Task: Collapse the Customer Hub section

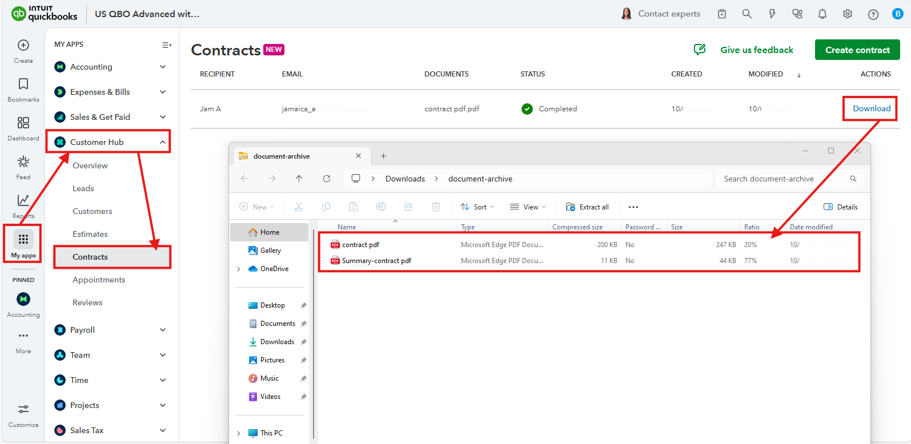Action: pyautogui.click(x=163, y=142)
